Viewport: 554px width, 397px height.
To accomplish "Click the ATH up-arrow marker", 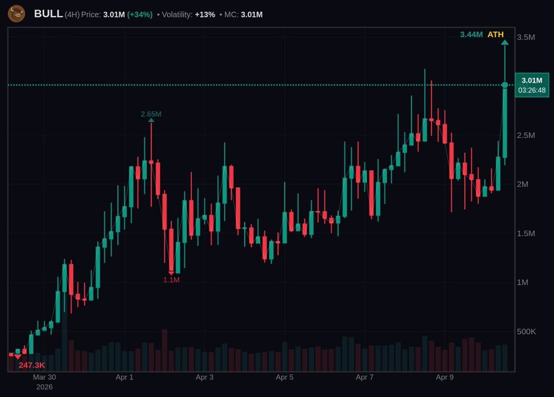I will (505, 43).
